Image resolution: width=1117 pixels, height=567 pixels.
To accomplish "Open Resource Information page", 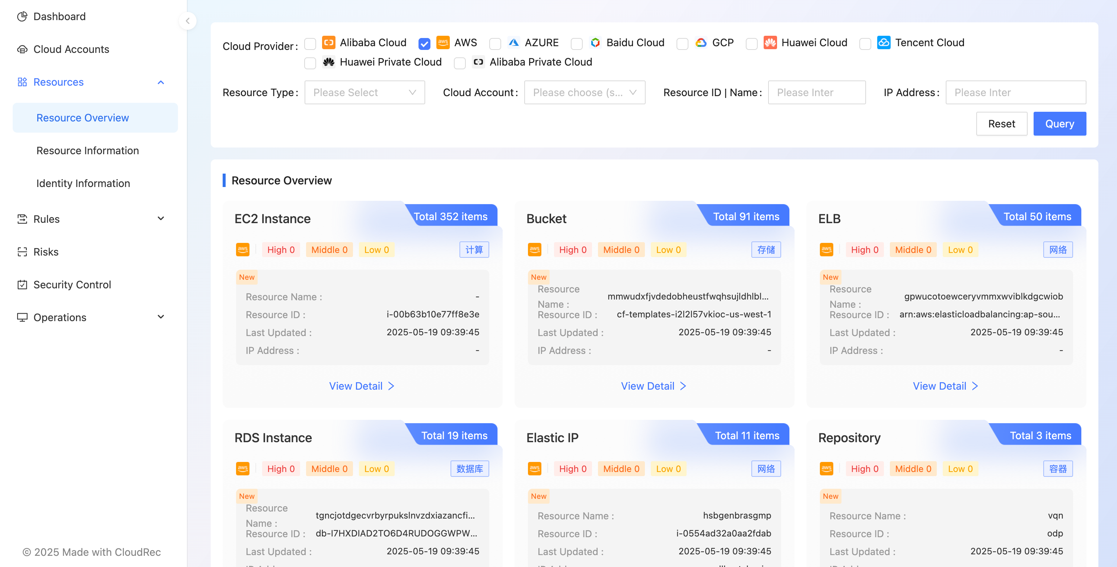I will coord(87,151).
